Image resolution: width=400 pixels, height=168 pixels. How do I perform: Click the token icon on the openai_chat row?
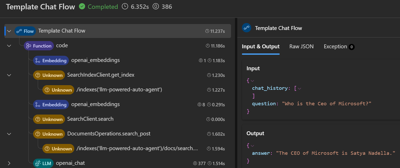click(195, 164)
